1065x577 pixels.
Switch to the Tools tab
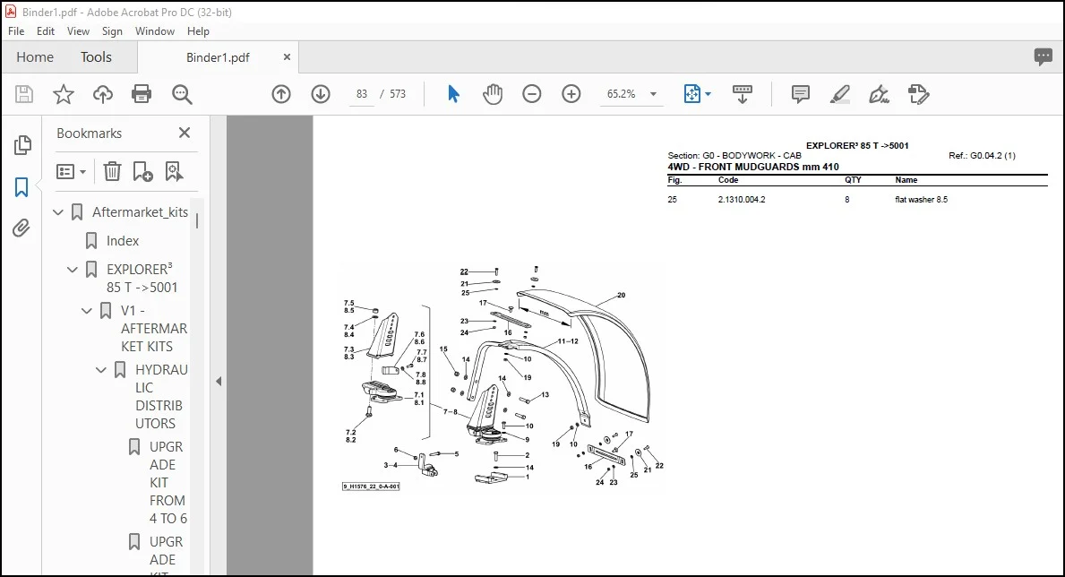tap(96, 57)
